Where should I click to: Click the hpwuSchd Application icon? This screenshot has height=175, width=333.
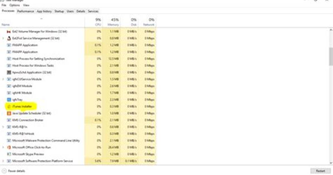(x=9, y=72)
